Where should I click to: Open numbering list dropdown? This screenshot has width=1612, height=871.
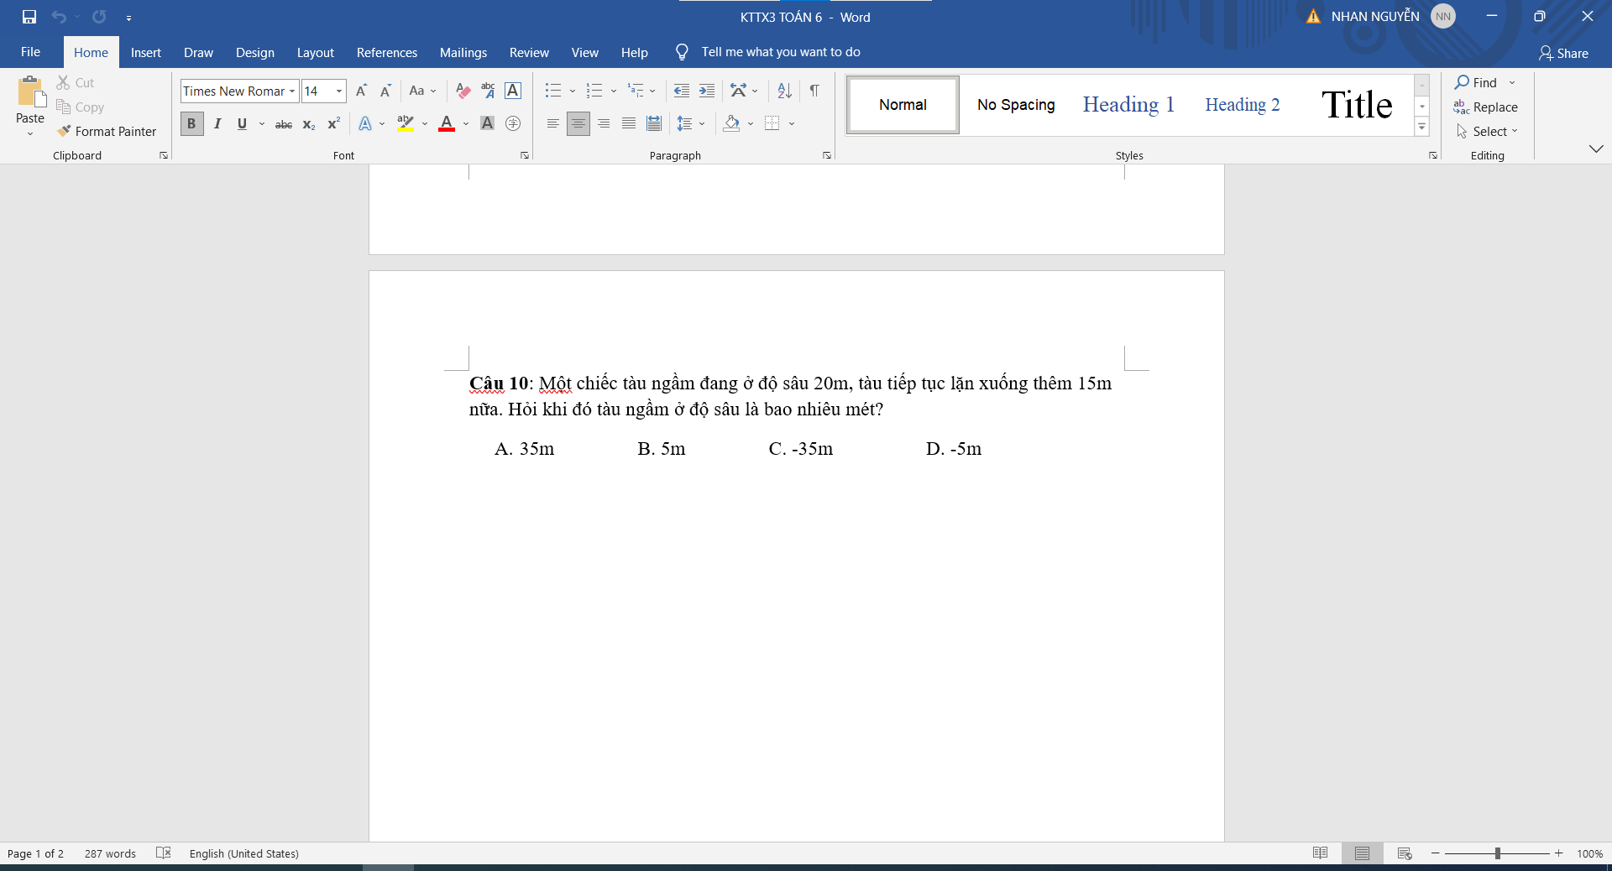[x=614, y=91]
